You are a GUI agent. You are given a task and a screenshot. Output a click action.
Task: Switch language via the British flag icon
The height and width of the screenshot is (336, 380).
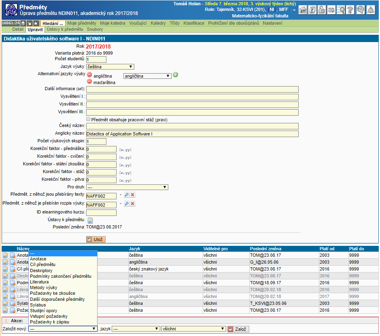click(331, 10)
